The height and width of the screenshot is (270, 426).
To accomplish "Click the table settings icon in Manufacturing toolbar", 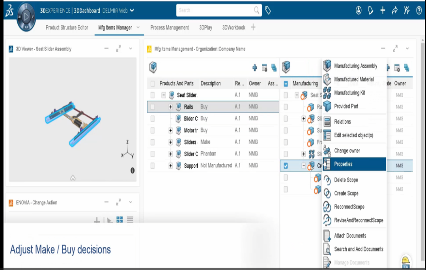I will click(397, 68).
